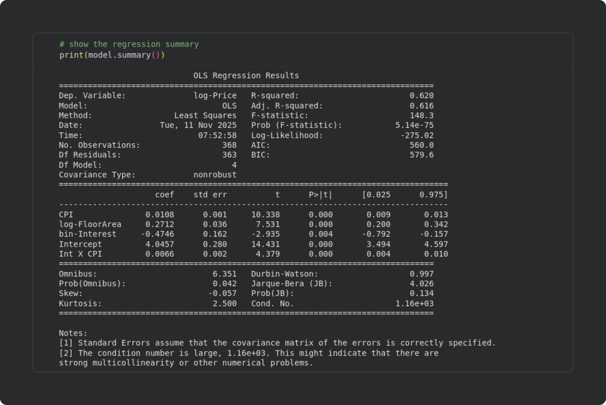
Task: Click the R-squared value 0.620
Action: click(421, 96)
